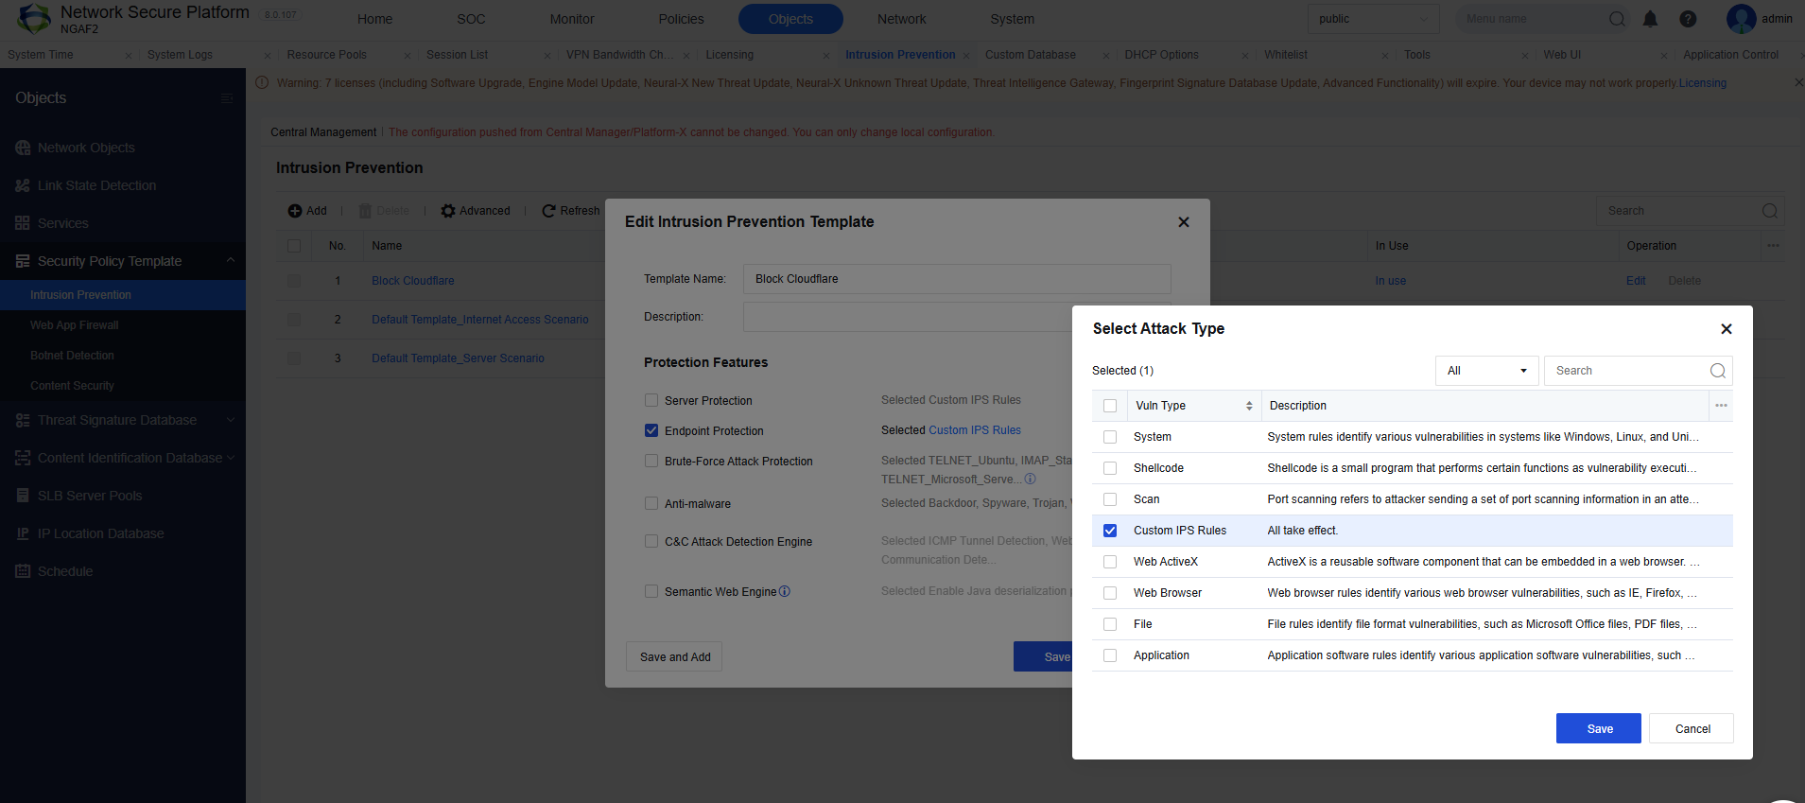Save the selected attack types

1599,728
